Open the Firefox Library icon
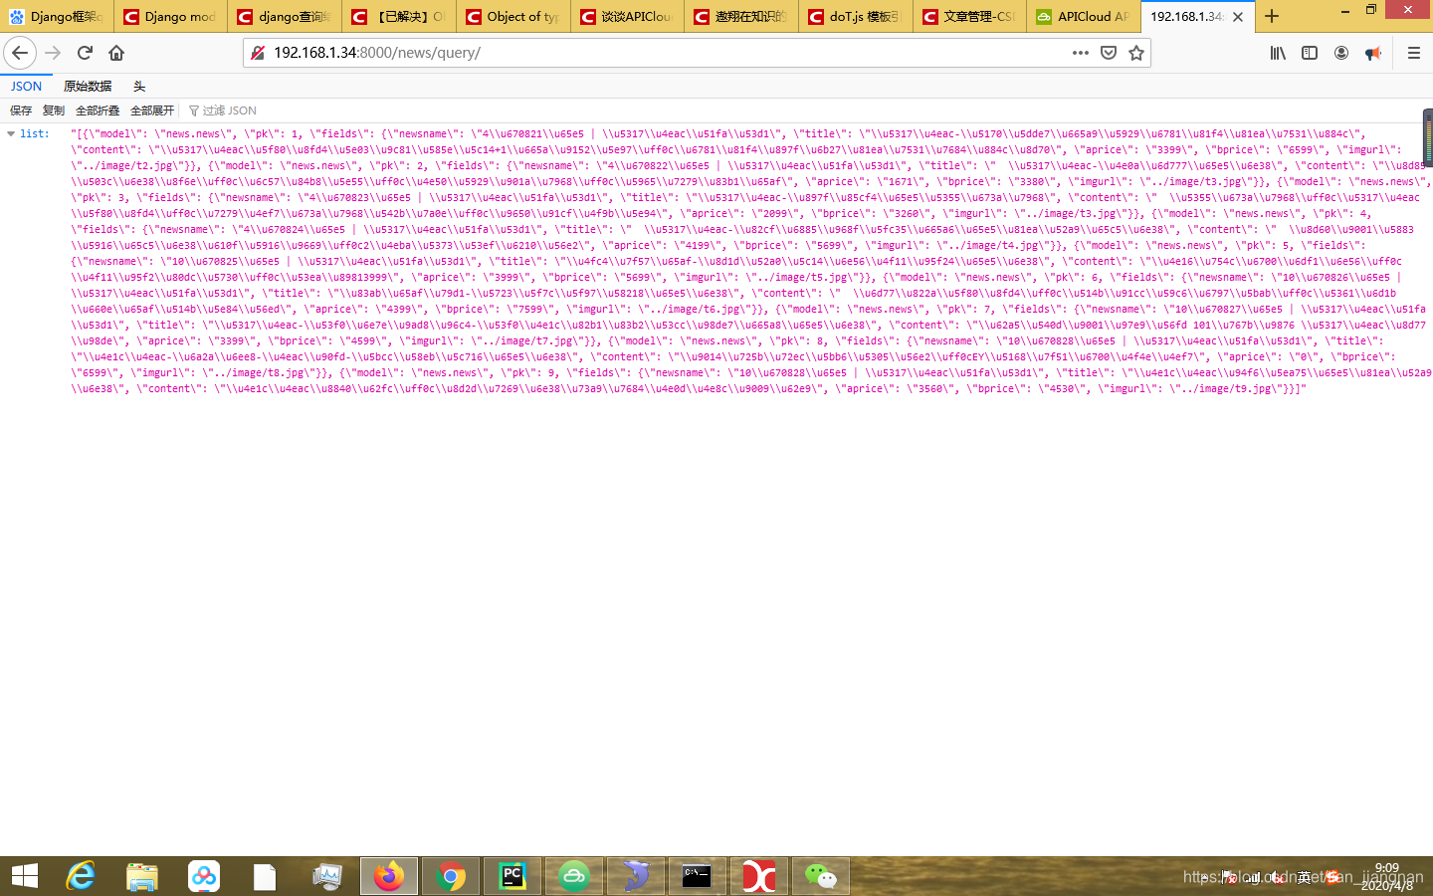1433x896 pixels. [x=1277, y=53]
